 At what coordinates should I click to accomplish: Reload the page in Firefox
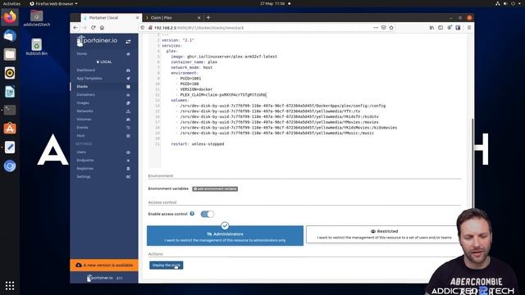(93, 28)
